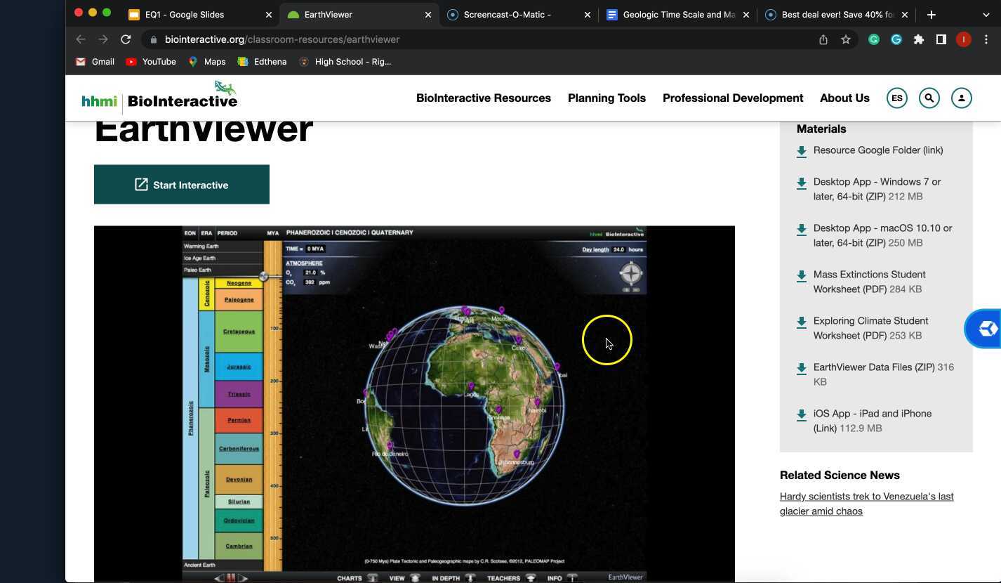1001x583 pixels.
Task: Click download icon for iOS App
Action: [802, 415]
